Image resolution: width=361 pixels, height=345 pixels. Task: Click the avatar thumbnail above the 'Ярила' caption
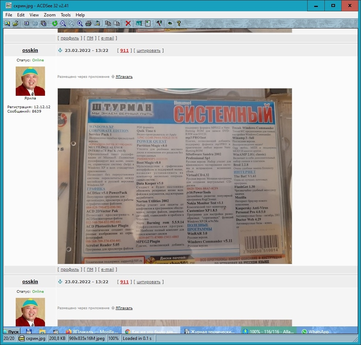point(30,81)
